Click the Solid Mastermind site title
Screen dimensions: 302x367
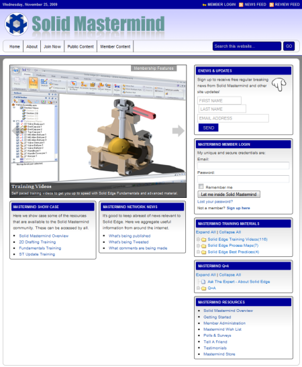(98, 23)
